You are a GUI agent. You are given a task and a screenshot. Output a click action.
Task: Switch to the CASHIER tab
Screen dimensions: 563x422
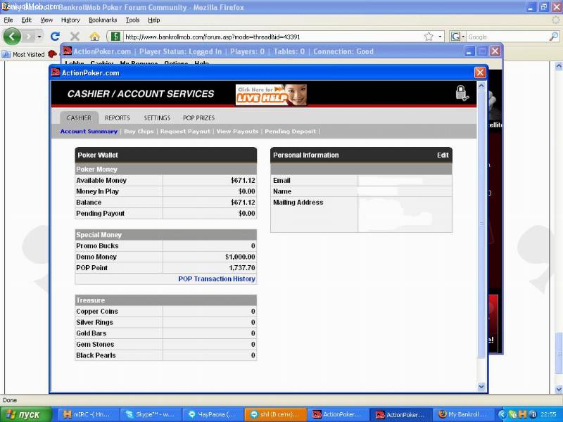(x=79, y=117)
